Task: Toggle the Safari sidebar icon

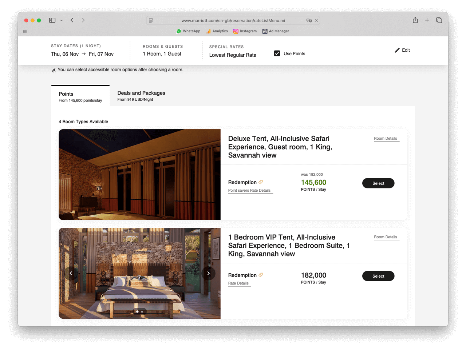Action: point(52,20)
